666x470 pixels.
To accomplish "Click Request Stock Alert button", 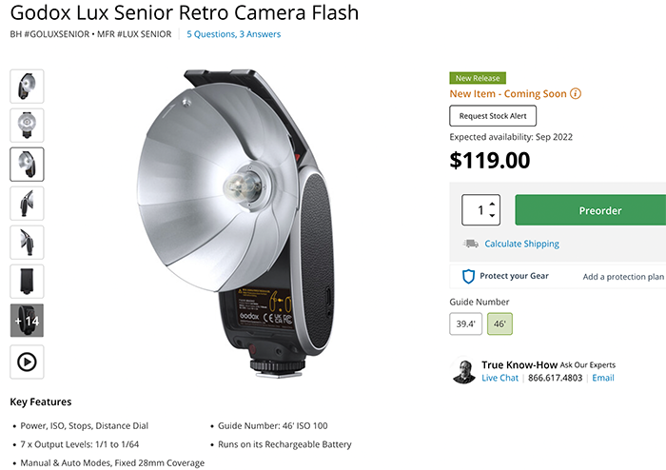I will click(493, 116).
